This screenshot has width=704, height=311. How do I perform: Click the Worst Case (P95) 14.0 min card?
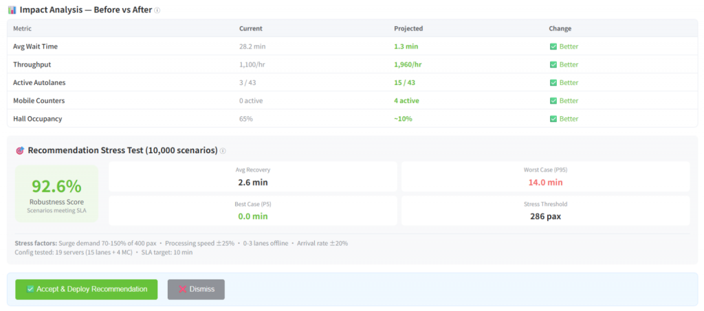coord(545,176)
